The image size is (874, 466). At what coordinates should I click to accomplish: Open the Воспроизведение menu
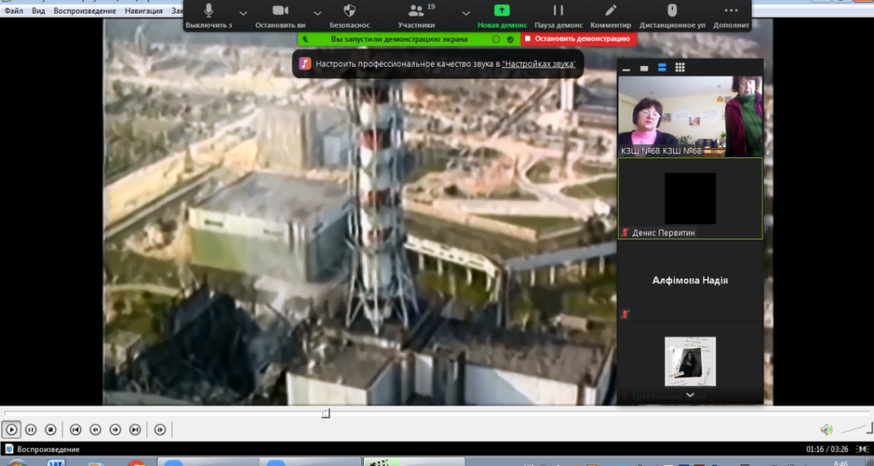point(85,10)
